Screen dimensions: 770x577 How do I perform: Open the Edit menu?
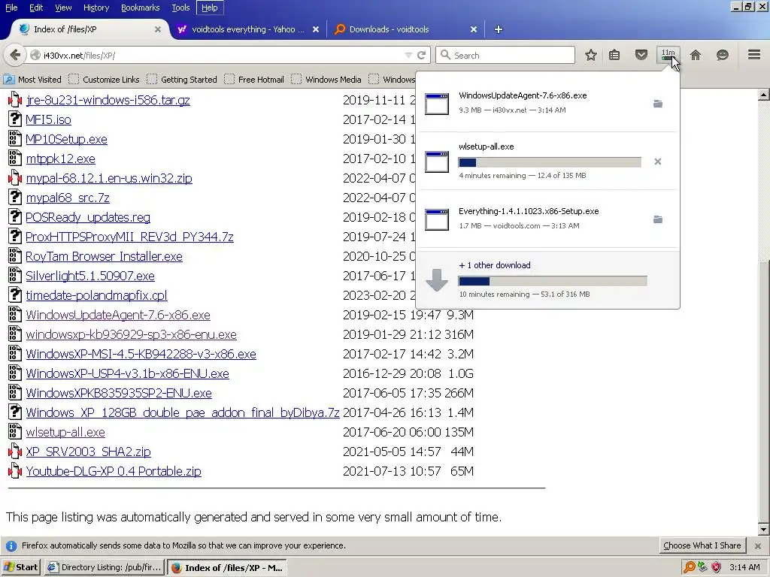click(x=36, y=8)
